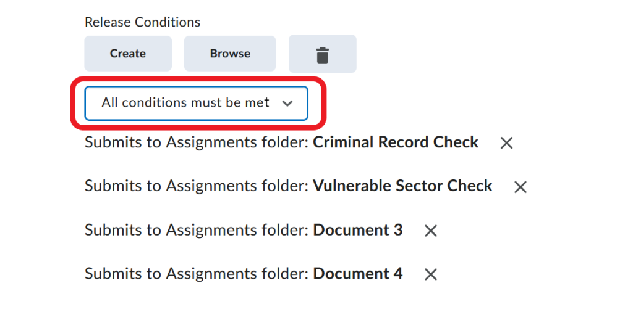Click the Create button
Screen dimensions: 633x312
pyautogui.click(x=128, y=54)
